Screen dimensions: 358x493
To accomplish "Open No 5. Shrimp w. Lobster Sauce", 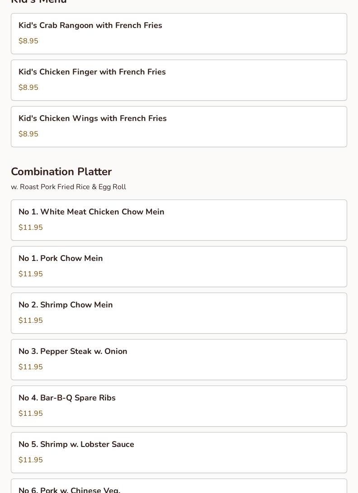I will (76, 445).
